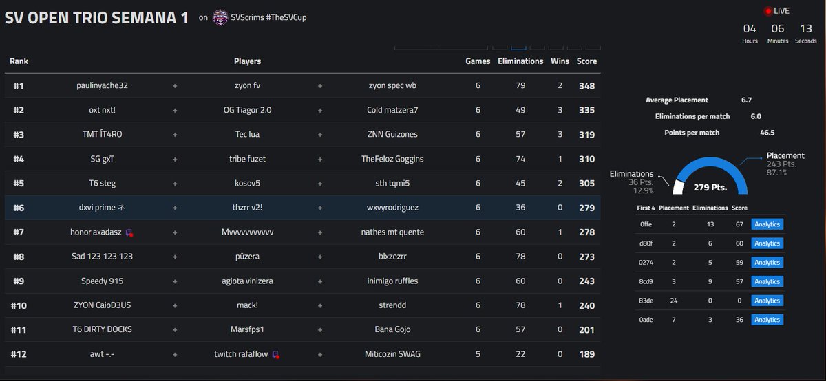The width and height of the screenshot is (826, 381).
Task: Sort by the Games column header
Action: click(478, 61)
